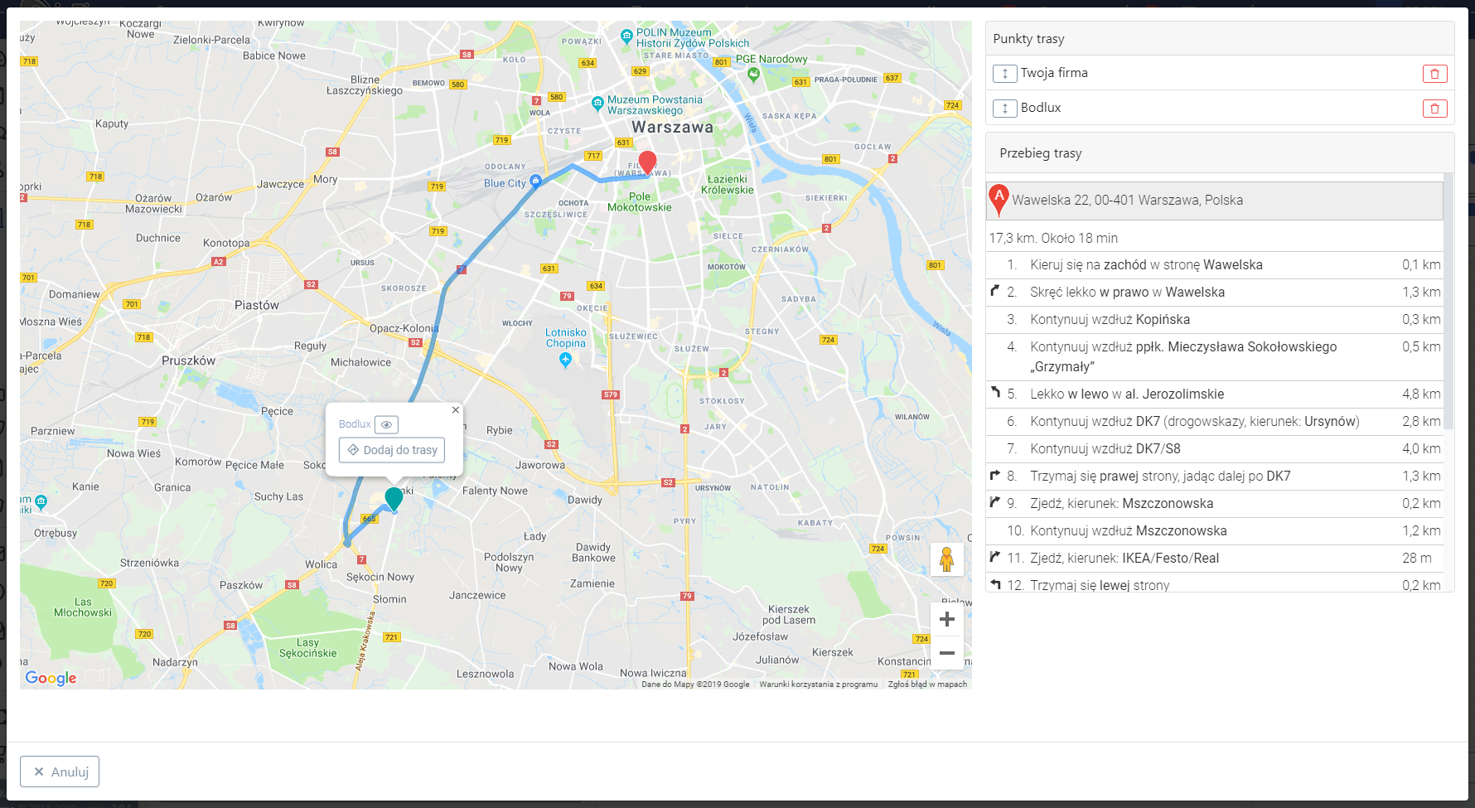Click PGE Narodowy map pin
This screenshot has width=1475, height=808.
tap(753, 74)
